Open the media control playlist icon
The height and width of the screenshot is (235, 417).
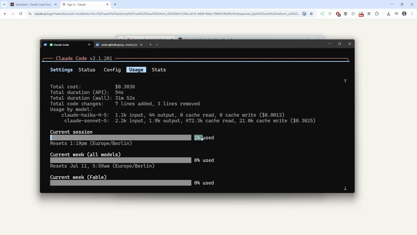pos(396,14)
